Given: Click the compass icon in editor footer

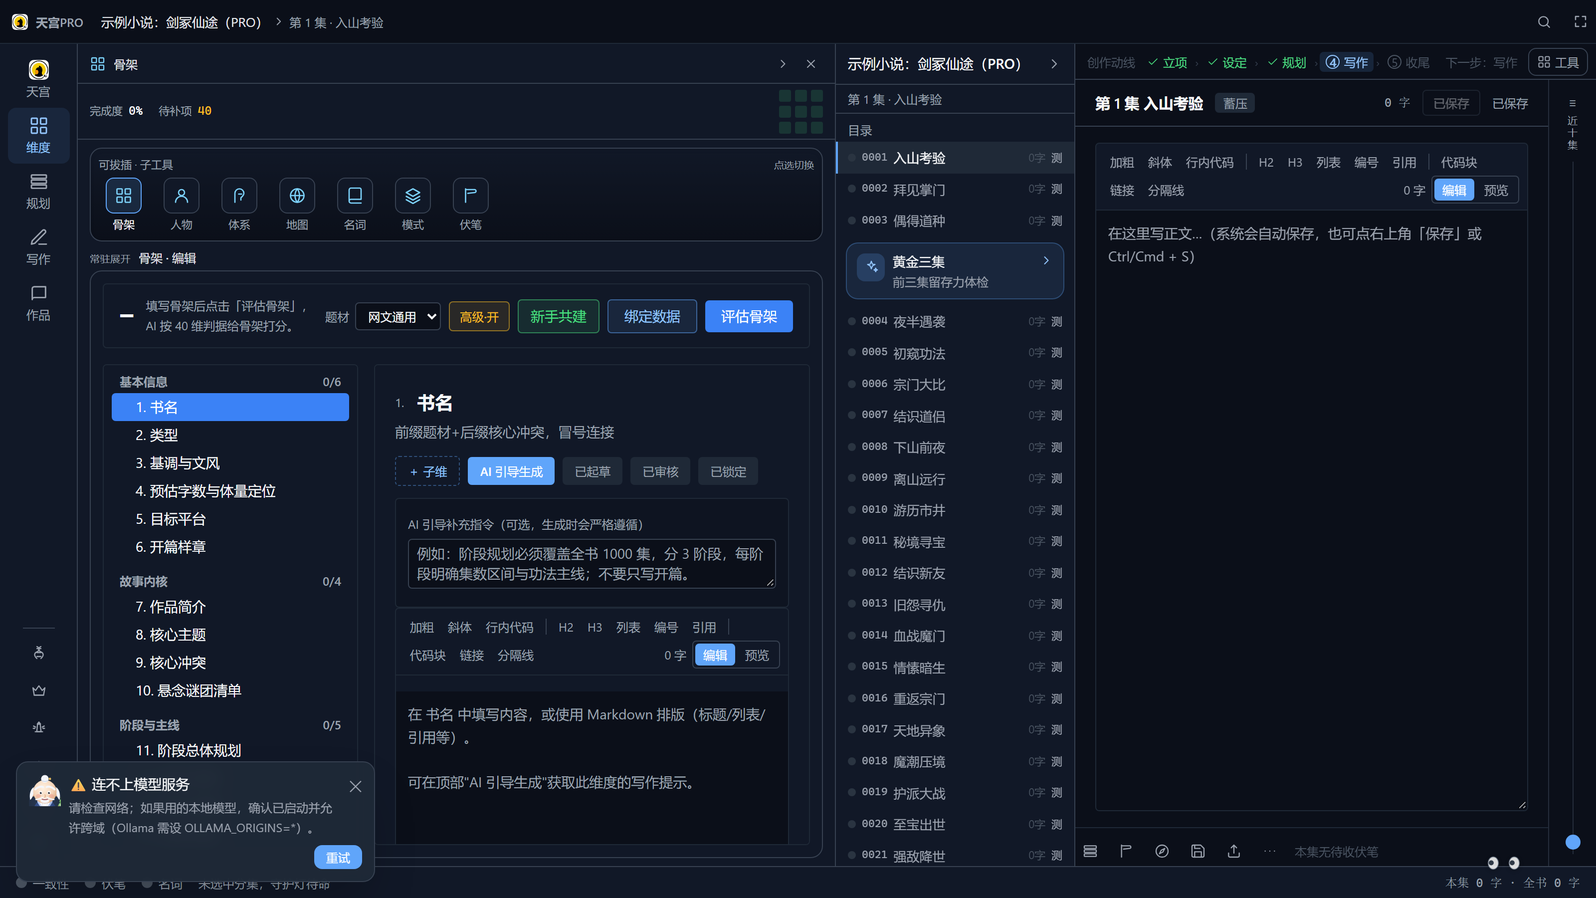Looking at the screenshot, I should tap(1162, 851).
